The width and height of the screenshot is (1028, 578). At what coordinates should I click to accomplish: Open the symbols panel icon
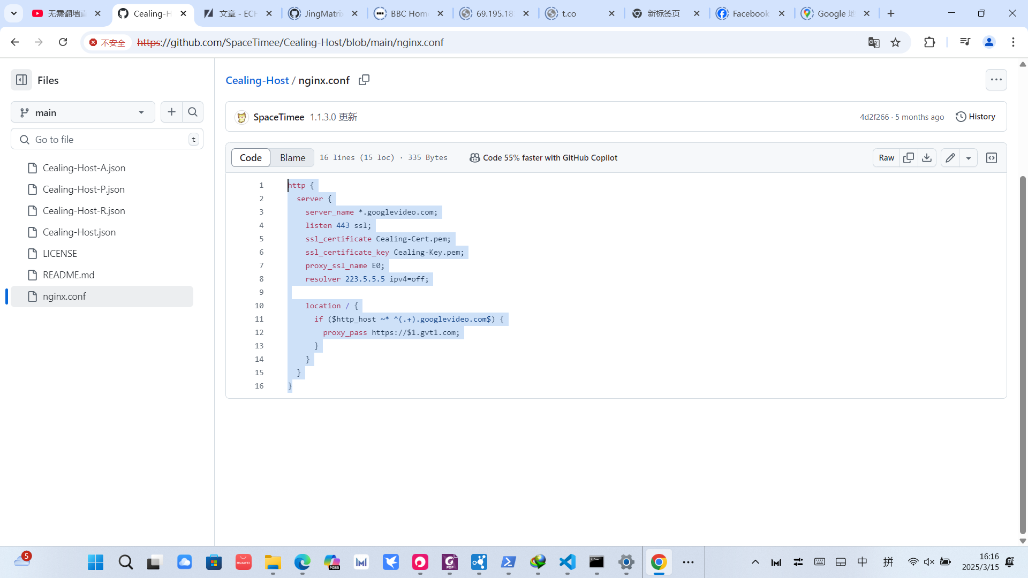[x=992, y=157]
